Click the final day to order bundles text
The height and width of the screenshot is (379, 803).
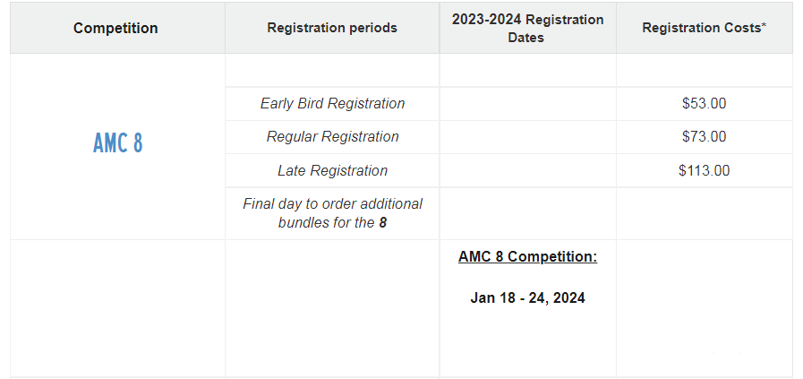(x=332, y=213)
